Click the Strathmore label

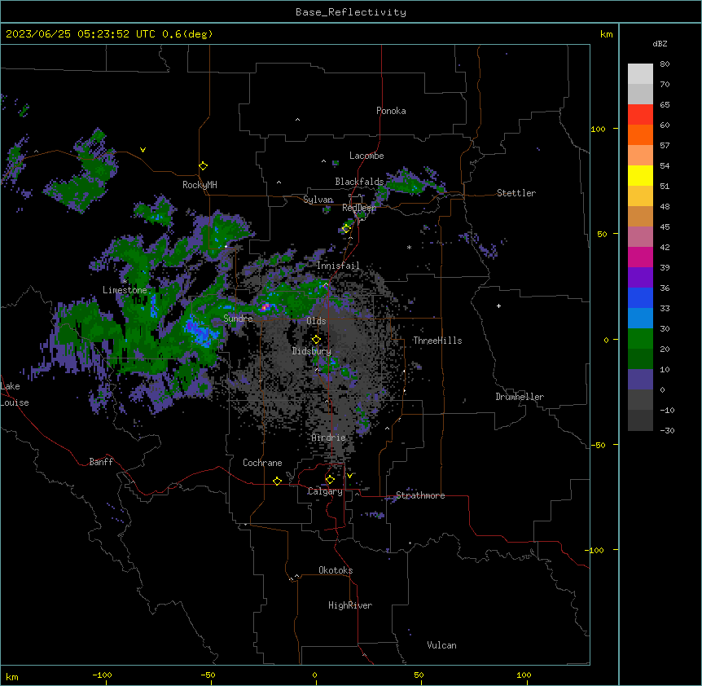pyautogui.click(x=420, y=495)
